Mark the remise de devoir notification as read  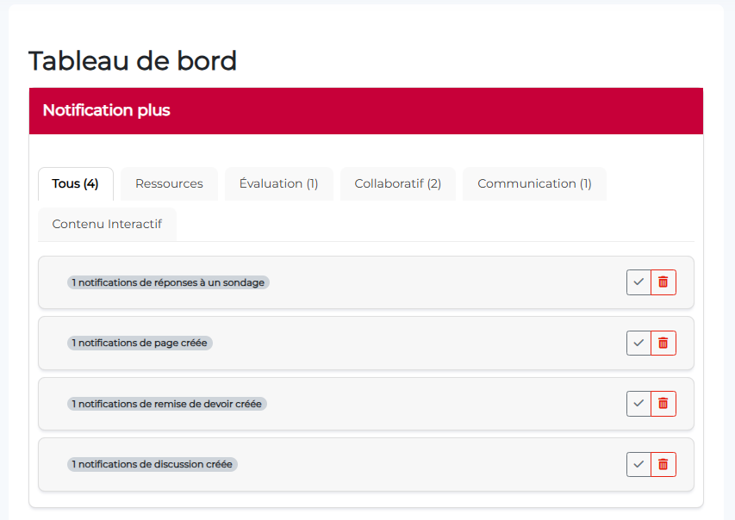point(638,404)
